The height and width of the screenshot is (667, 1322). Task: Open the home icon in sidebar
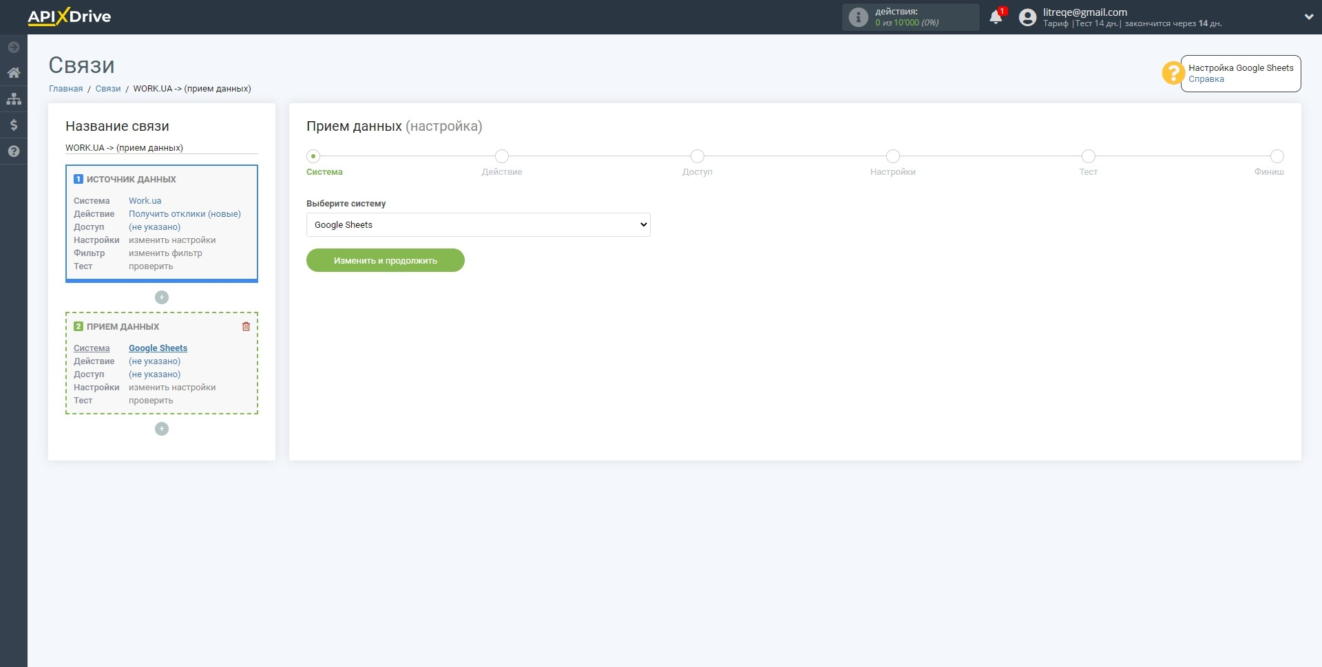click(x=13, y=73)
